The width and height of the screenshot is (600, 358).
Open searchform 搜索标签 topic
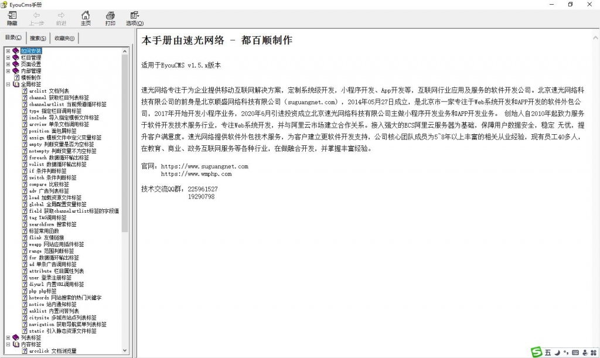coord(53,224)
